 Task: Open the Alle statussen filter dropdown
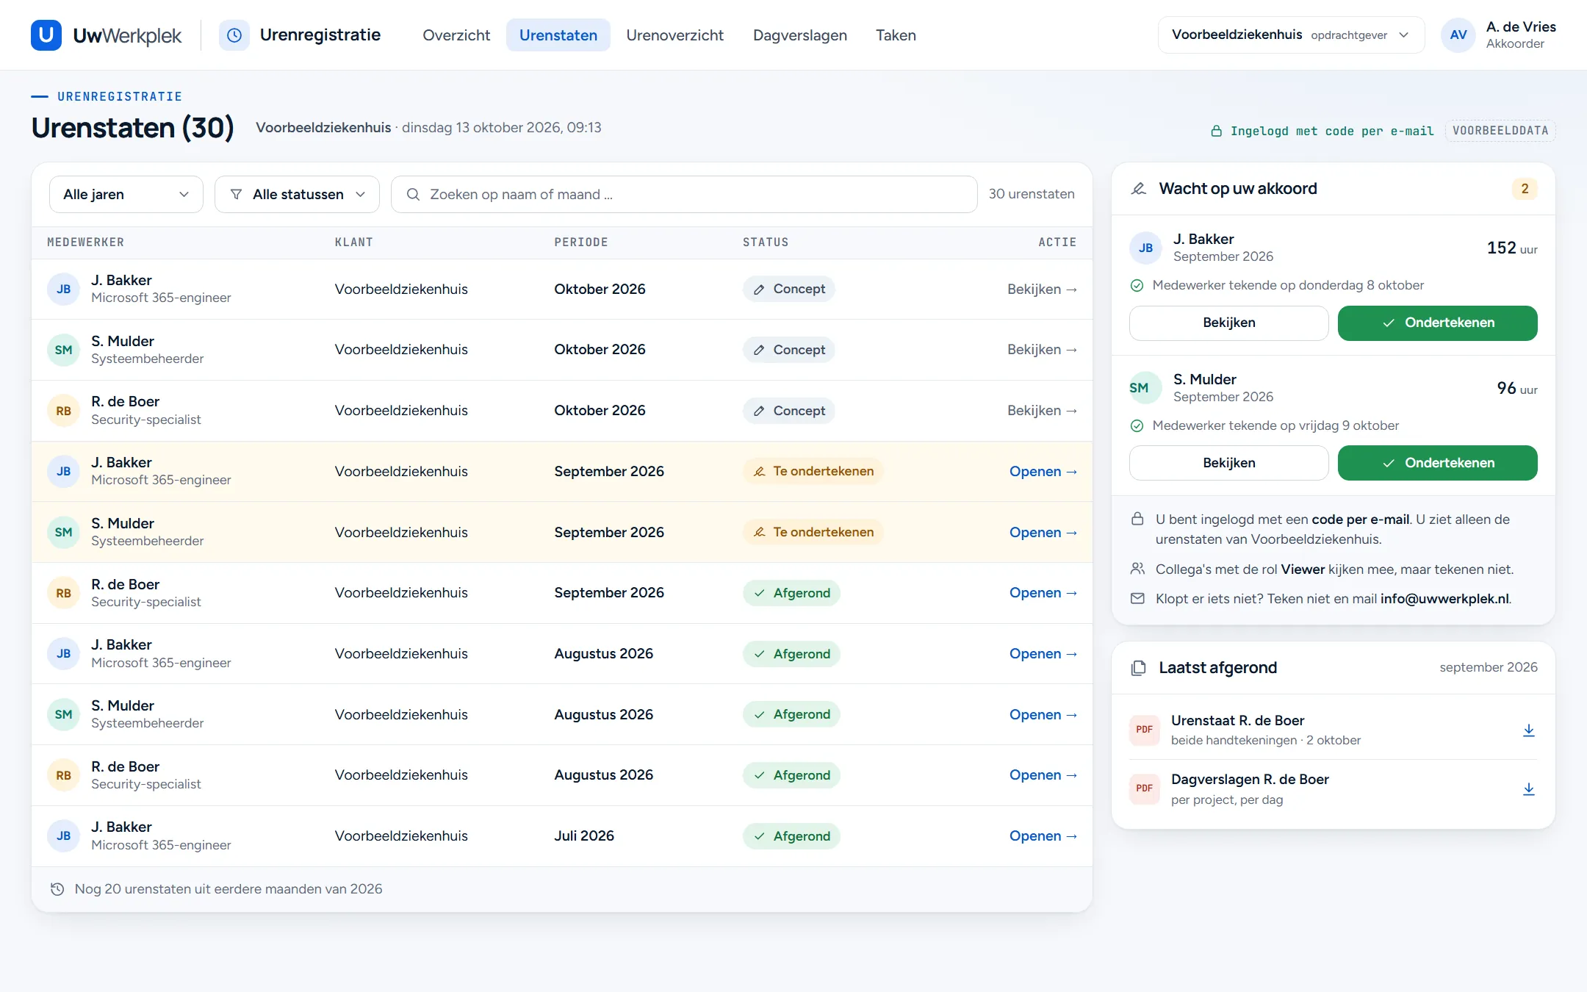pyautogui.click(x=297, y=194)
